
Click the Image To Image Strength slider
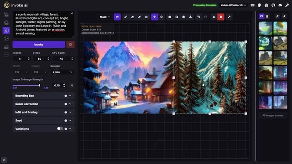(x=26, y=85)
